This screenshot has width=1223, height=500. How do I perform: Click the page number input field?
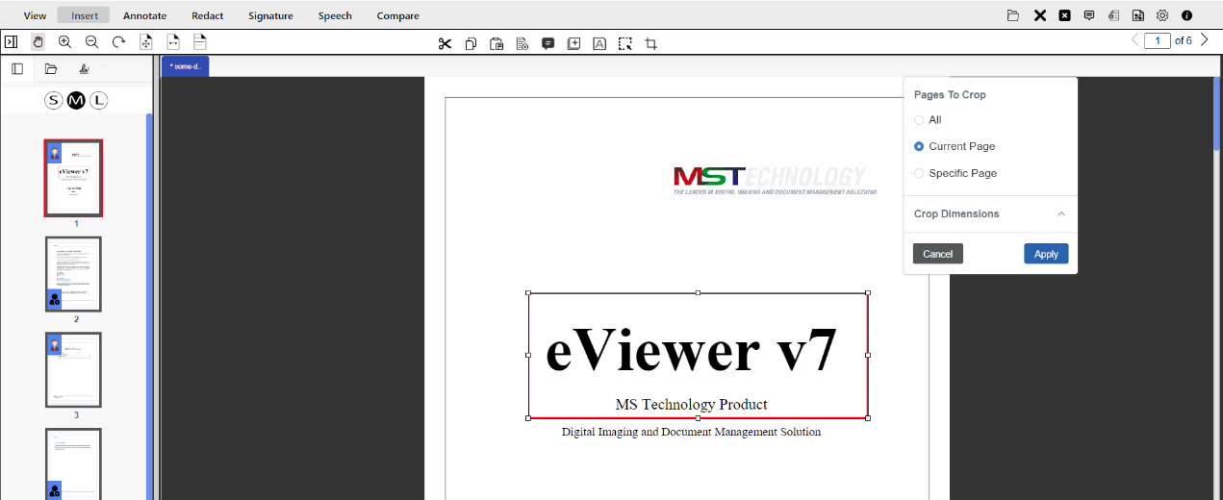point(1158,40)
